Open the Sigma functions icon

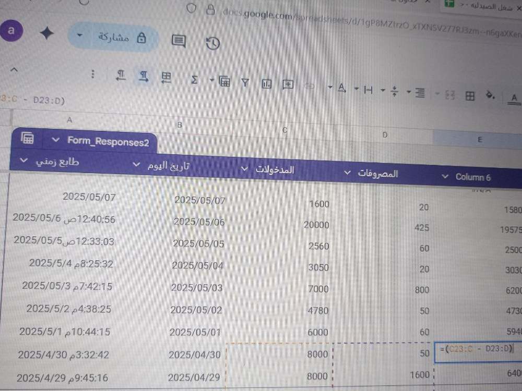pos(194,79)
